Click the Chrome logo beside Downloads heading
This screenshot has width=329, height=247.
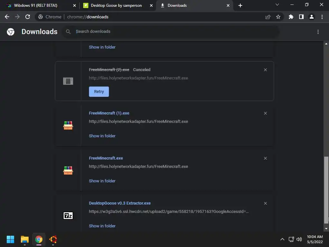(11, 32)
